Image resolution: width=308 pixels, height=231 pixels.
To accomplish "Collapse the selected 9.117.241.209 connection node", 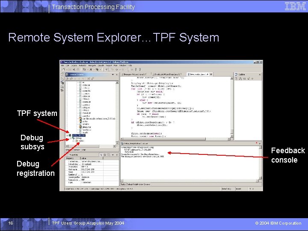I will (67, 136).
